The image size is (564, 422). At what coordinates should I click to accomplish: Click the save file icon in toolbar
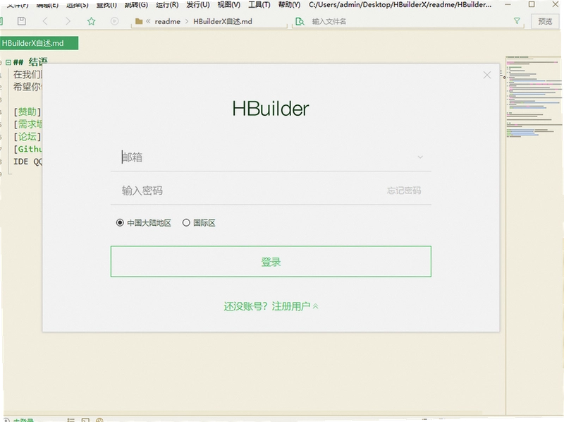point(22,21)
